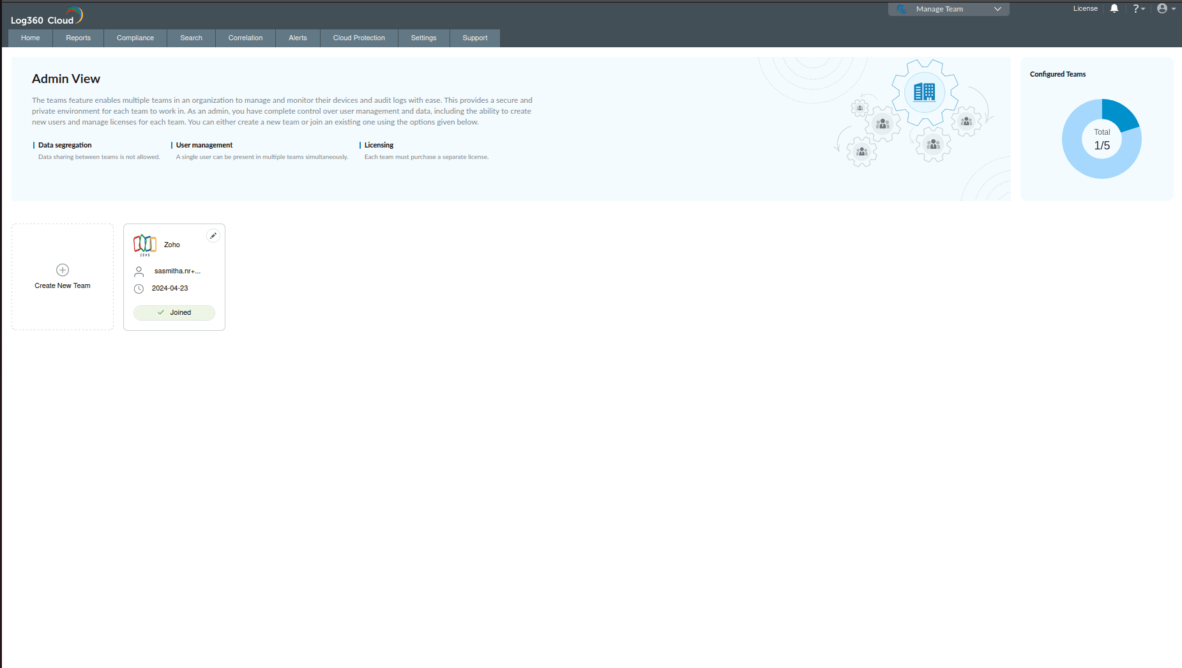
Task: View the Alerts tab
Action: tap(298, 38)
